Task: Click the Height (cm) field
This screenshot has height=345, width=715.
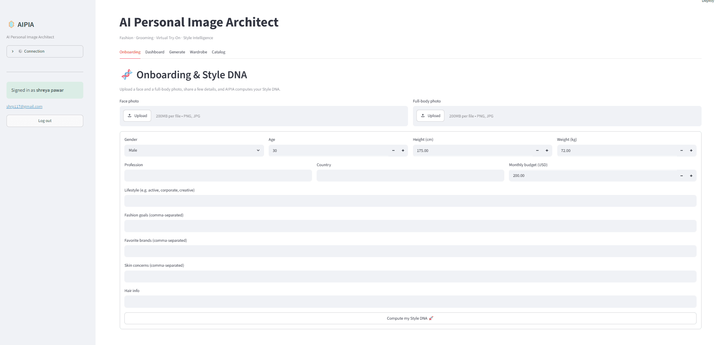Action: 472,150
